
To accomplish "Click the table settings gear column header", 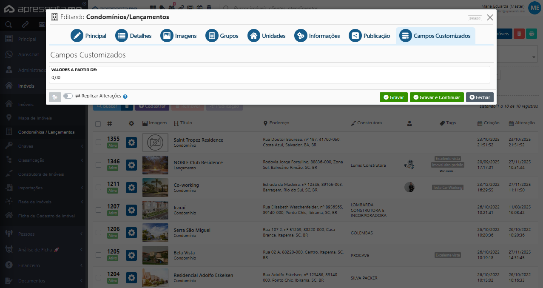I will (x=131, y=123).
